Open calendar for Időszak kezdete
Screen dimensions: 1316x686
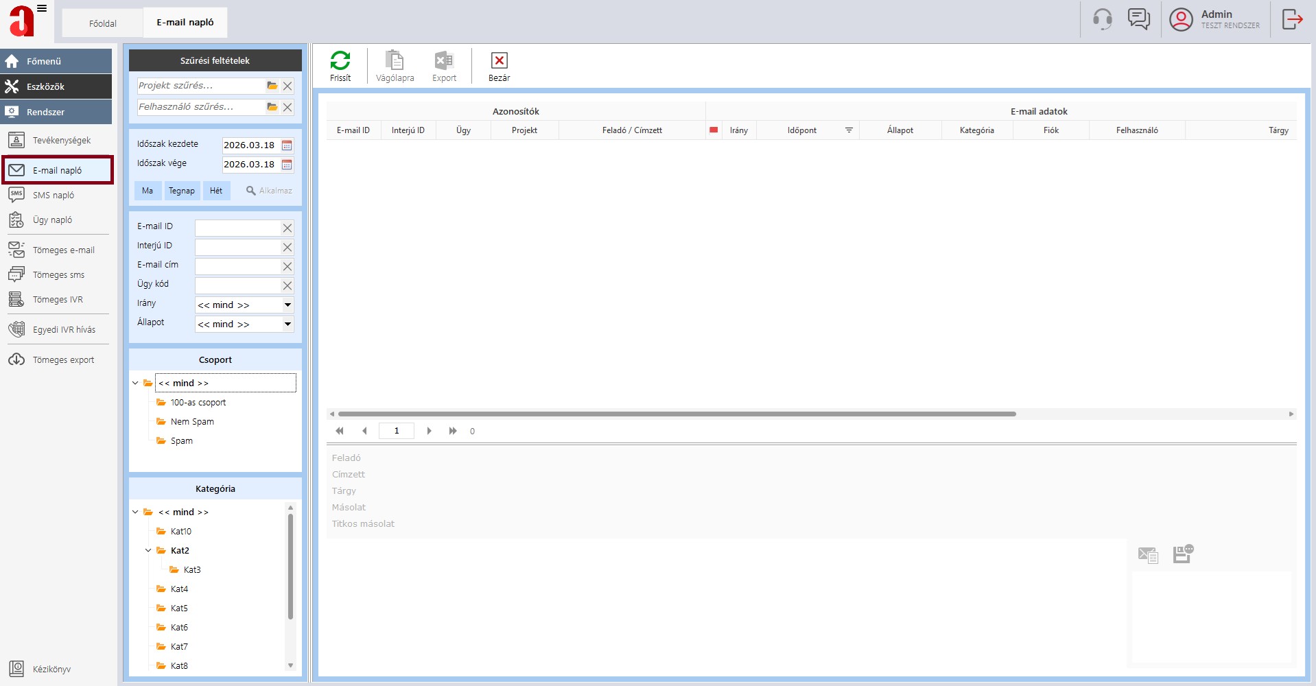pos(287,145)
